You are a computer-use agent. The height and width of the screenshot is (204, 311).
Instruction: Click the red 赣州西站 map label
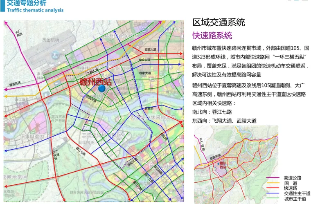click(96, 82)
